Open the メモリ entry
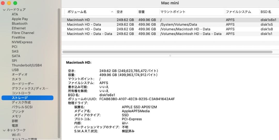 click(16, 116)
